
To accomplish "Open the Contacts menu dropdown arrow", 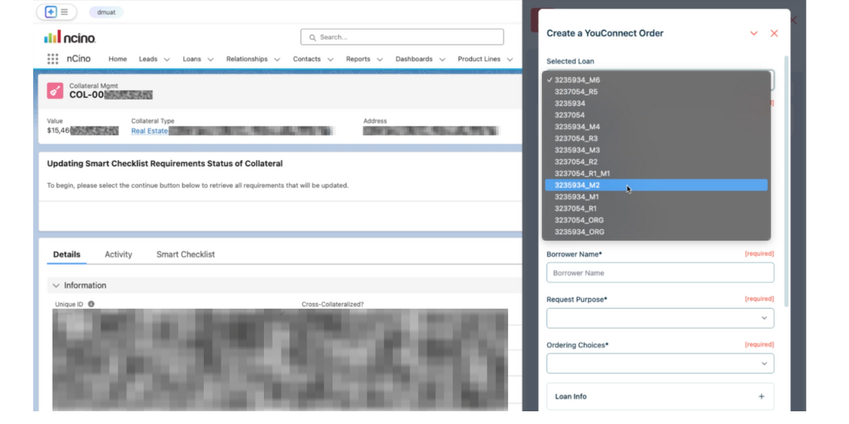I will (x=330, y=59).
